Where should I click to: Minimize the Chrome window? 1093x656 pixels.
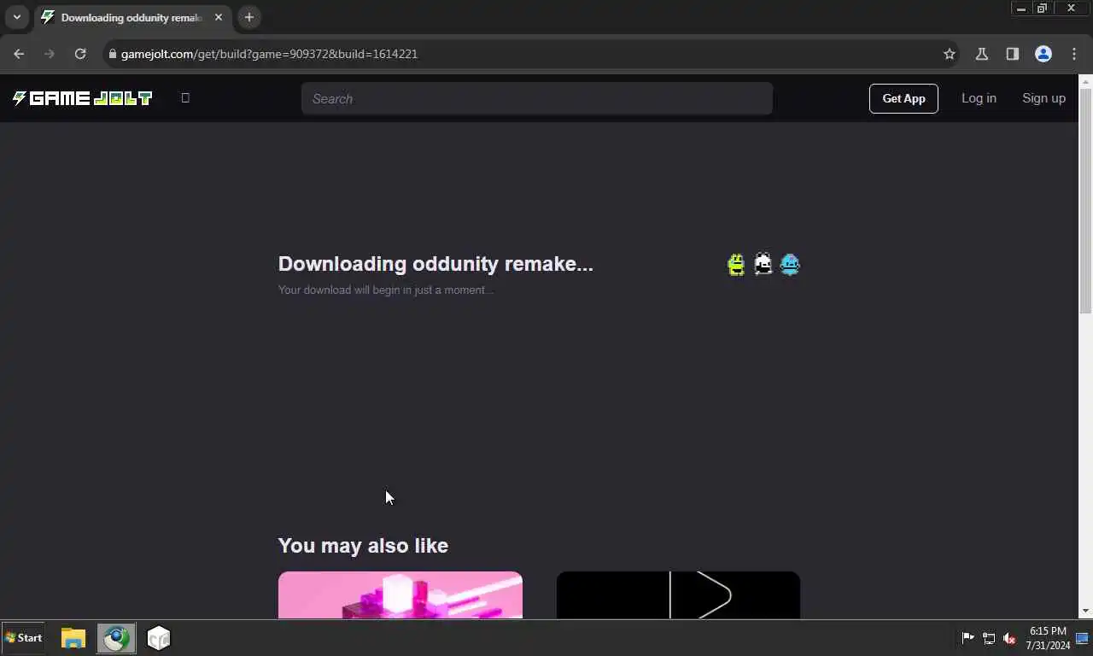click(x=1020, y=9)
